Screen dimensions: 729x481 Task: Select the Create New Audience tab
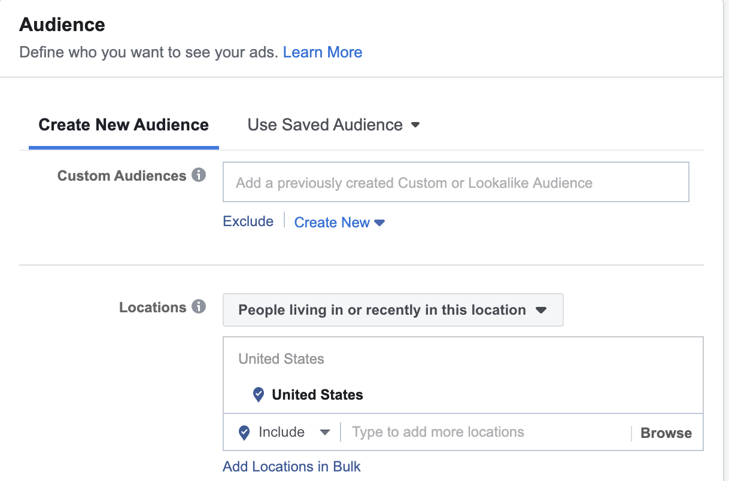tap(124, 125)
